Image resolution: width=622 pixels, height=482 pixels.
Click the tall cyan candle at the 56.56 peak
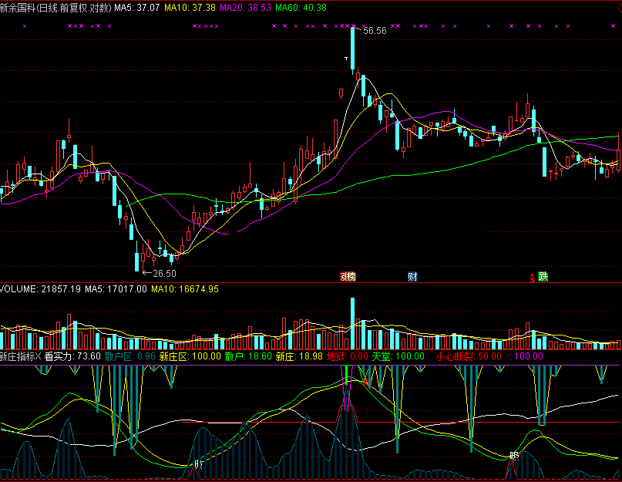[353, 49]
